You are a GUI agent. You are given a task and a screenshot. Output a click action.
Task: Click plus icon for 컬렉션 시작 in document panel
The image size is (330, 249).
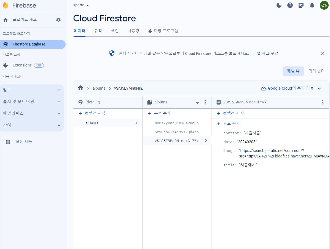click(x=218, y=114)
